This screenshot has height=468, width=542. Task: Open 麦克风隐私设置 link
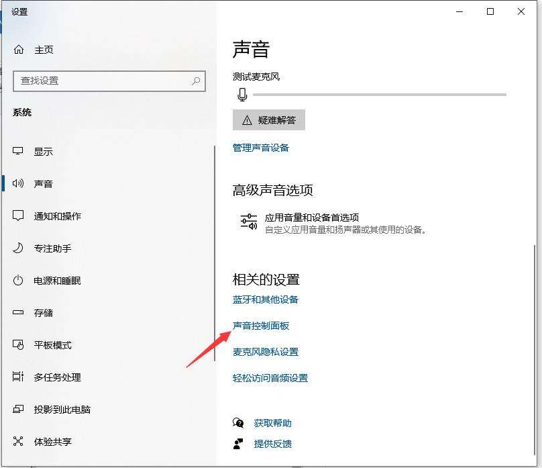point(266,352)
